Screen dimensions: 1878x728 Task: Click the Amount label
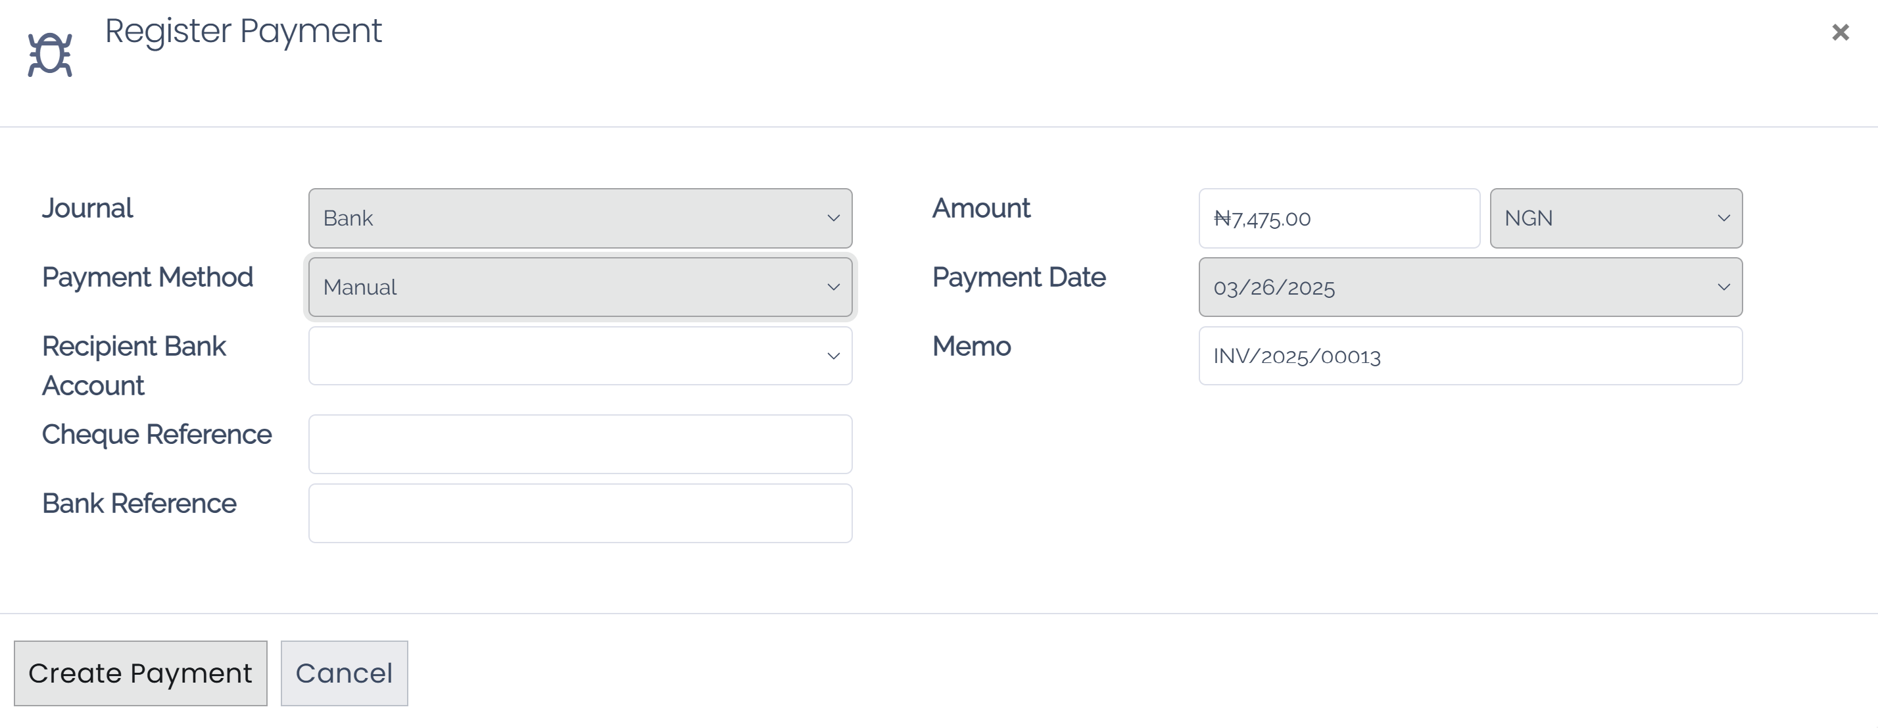coord(981,208)
